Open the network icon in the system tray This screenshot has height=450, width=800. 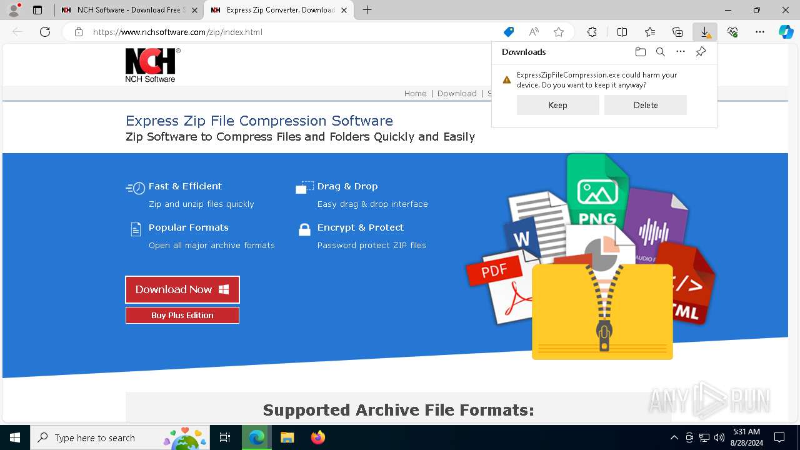click(704, 437)
